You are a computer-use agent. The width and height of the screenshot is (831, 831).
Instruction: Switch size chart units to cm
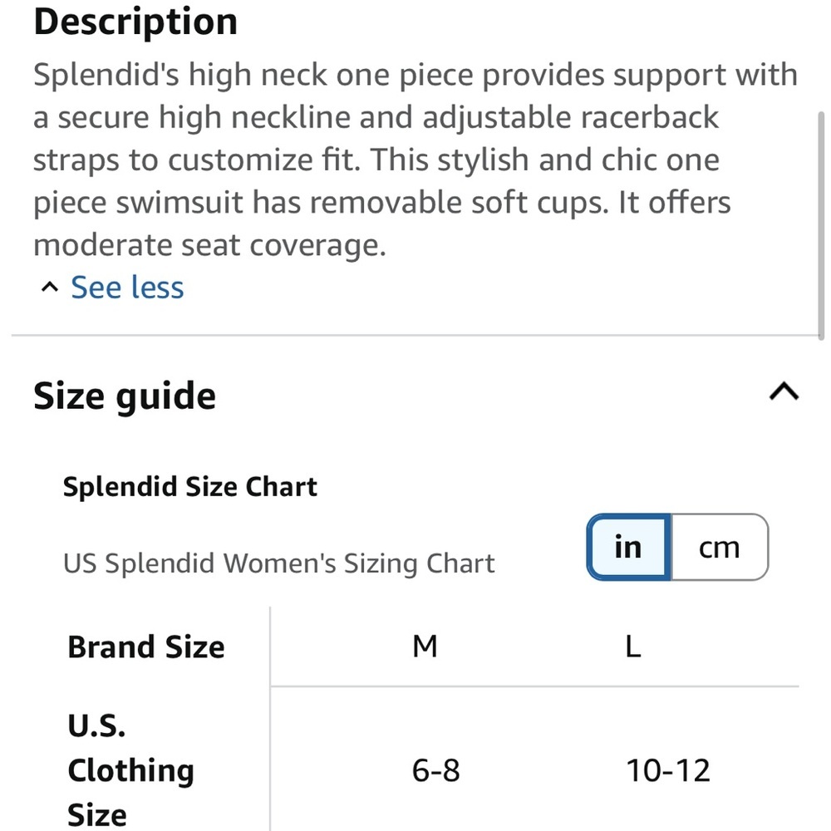[719, 547]
